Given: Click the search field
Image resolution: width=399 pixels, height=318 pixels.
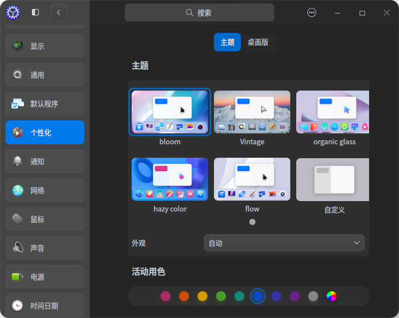Looking at the screenshot, I should point(199,13).
